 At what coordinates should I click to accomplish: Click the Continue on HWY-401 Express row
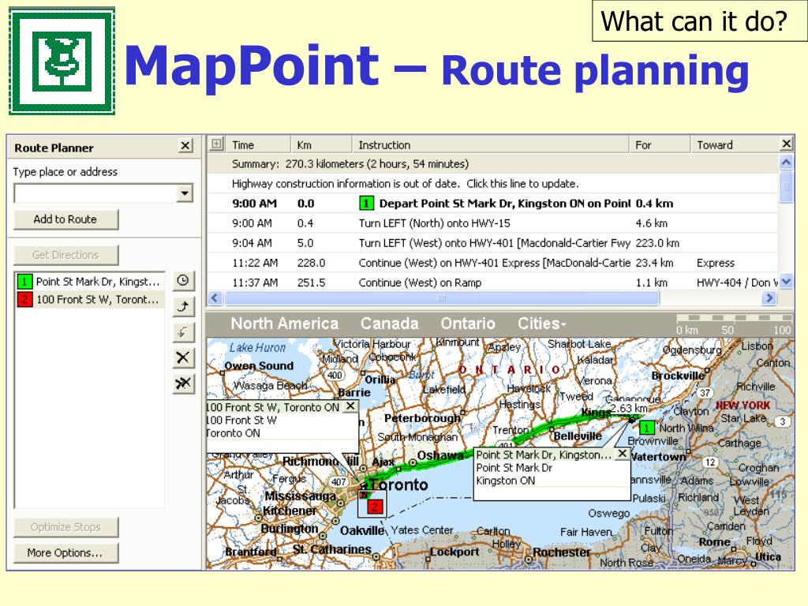(492, 263)
